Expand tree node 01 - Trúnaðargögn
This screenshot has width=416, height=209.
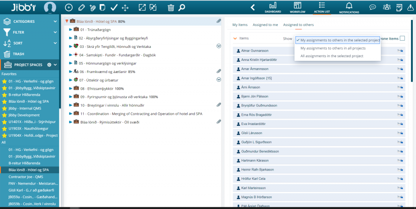point(71,30)
